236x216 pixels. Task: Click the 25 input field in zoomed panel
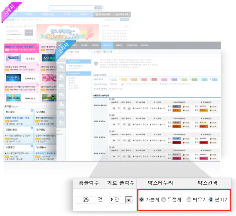[x=86, y=200]
